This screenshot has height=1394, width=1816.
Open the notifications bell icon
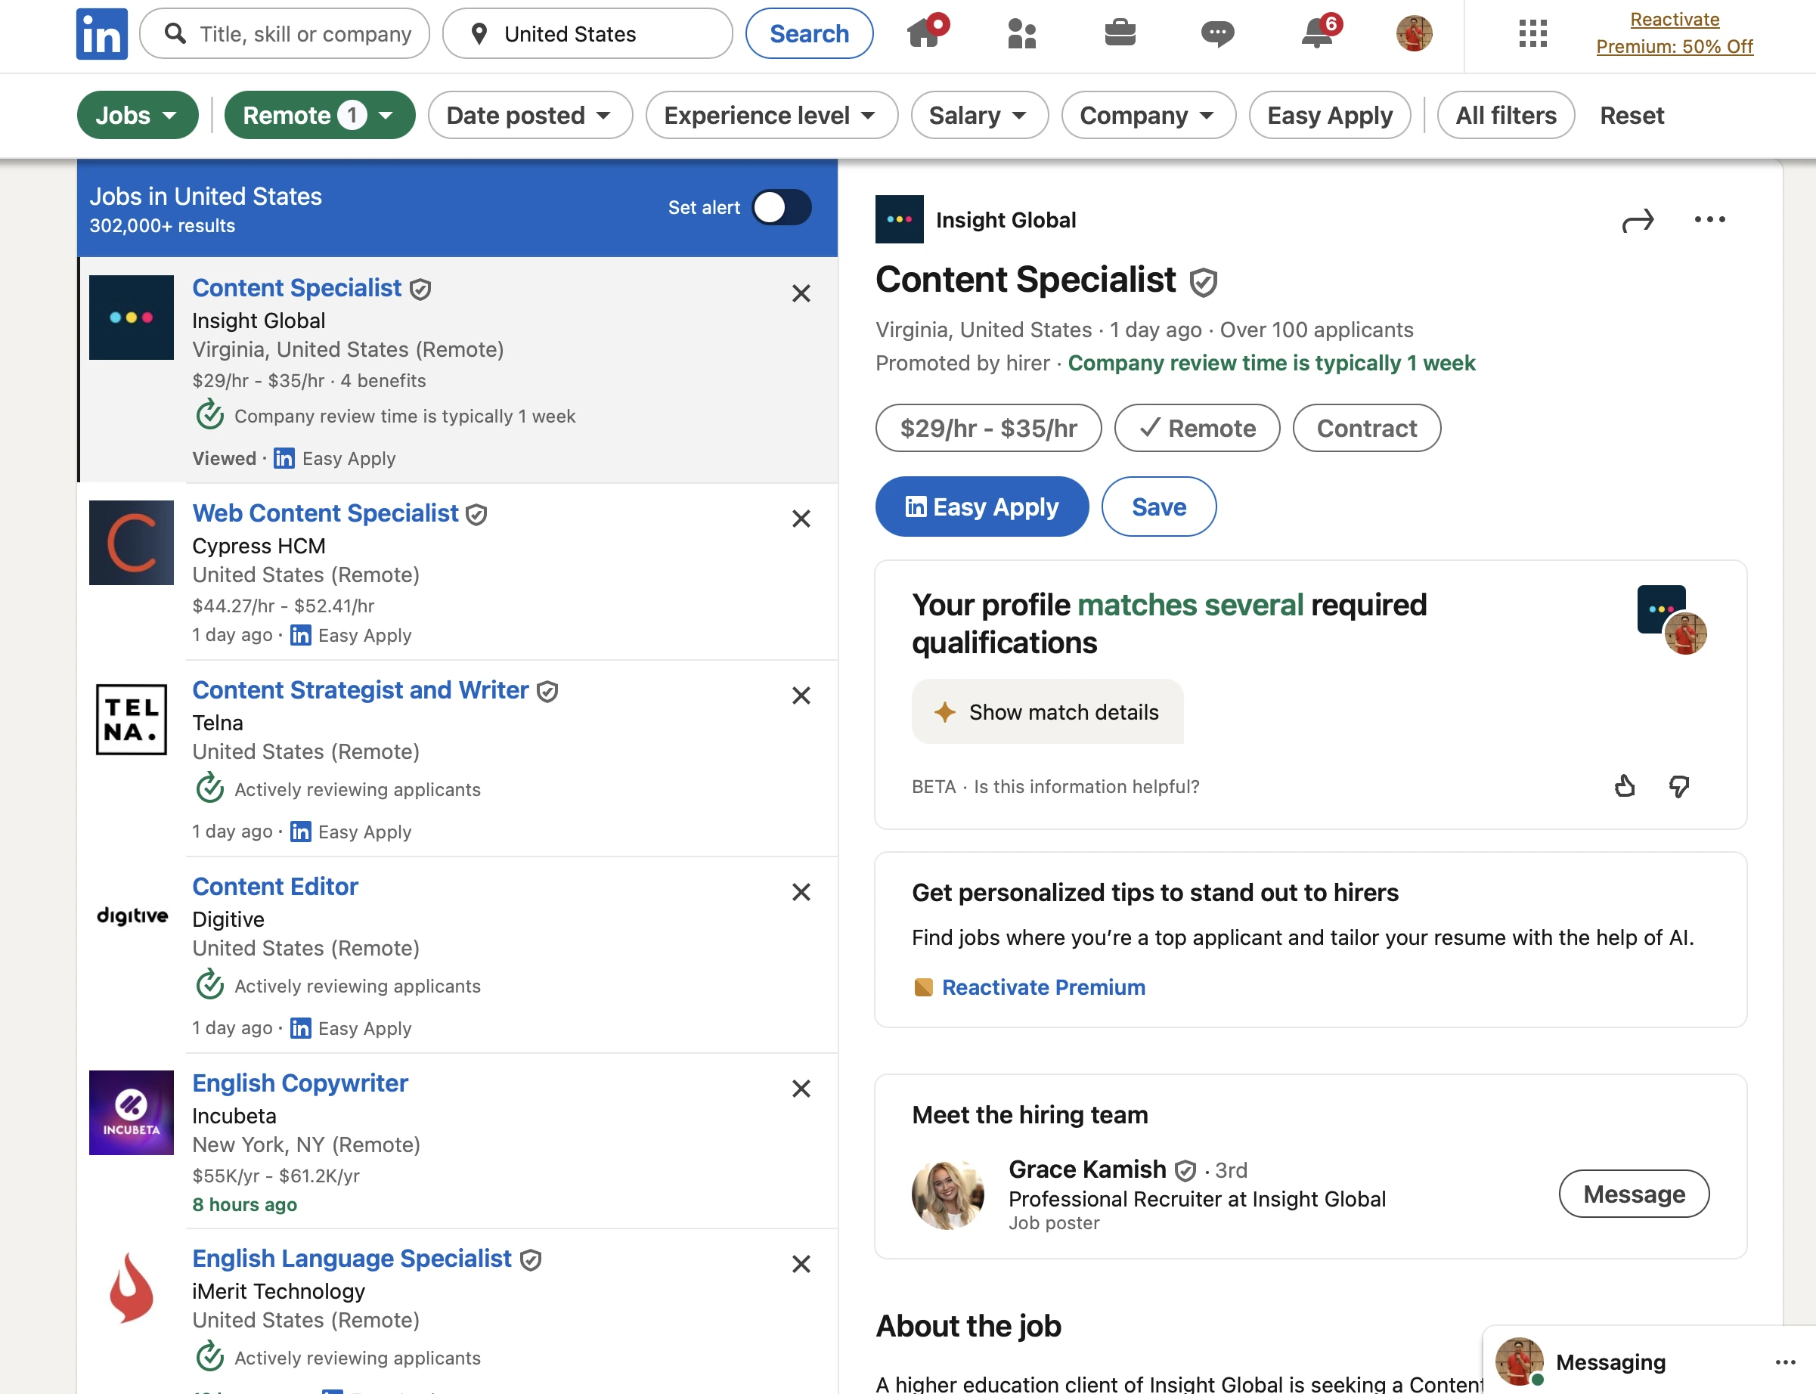(1316, 33)
